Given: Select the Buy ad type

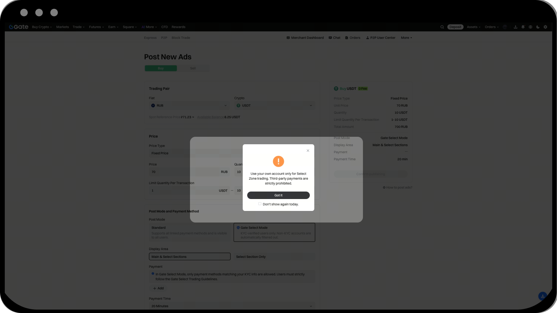Looking at the screenshot, I should point(161,68).
